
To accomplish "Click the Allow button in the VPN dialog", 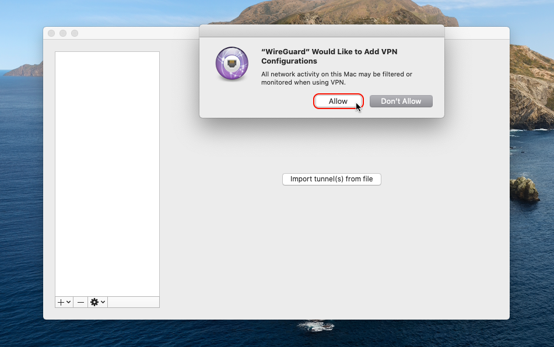I will (338, 101).
